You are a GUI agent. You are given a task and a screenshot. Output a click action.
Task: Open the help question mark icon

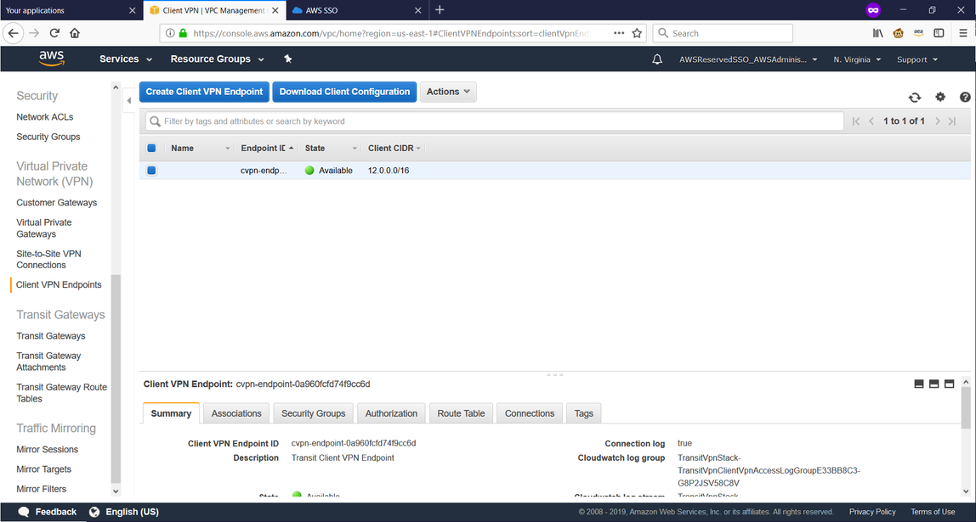pos(965,97)
